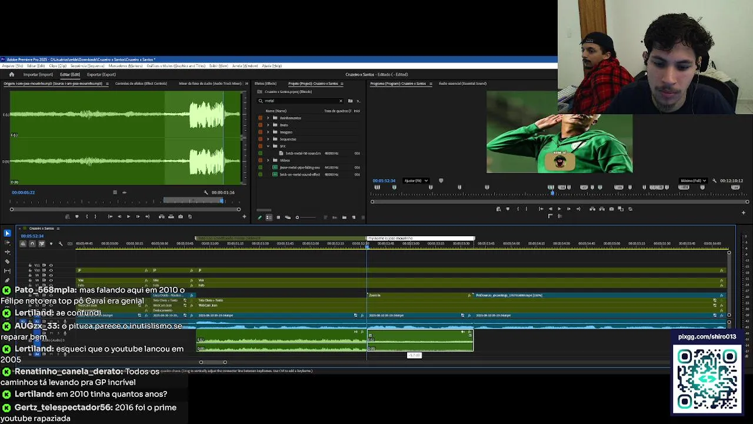Image resolution: width=753 pixels, height=424 pixels.
Task: Adjust Project panel thumbnail zoom slider
Action: tap(306, 217)
